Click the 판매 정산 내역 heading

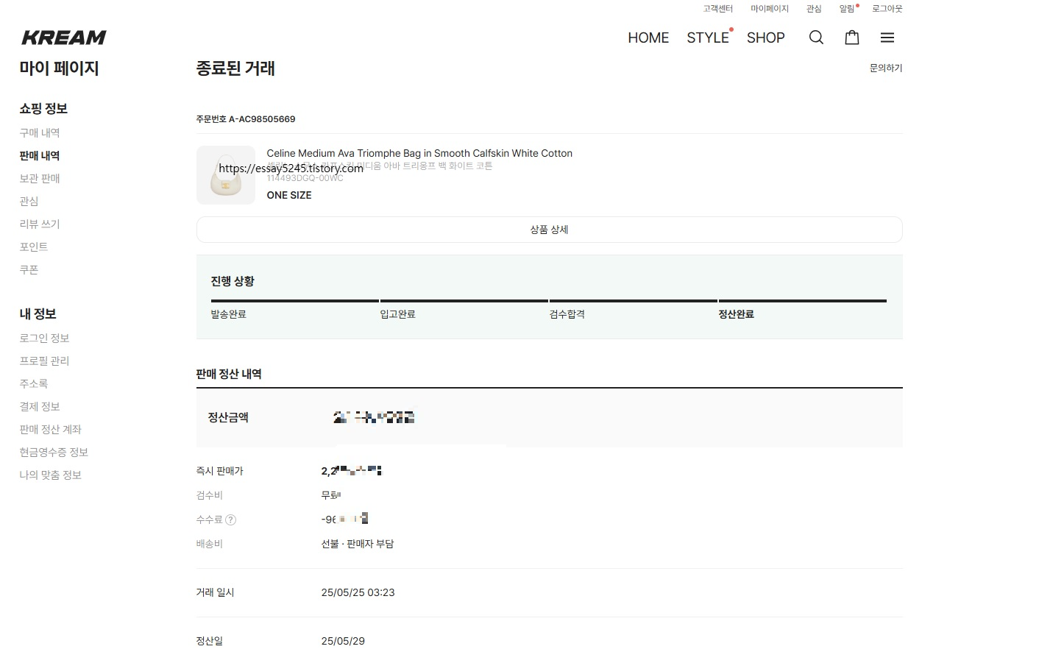(x=229, y=374)
